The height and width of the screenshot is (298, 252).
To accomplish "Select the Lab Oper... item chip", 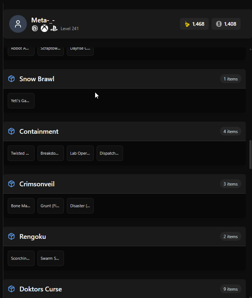I will click(x=80, y=153).
